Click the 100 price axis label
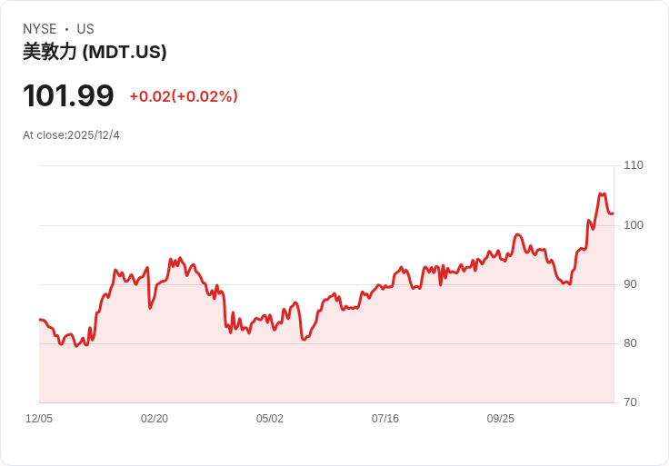Image resolution: width=669 pixels, height=466 pixels. point(633,225)
